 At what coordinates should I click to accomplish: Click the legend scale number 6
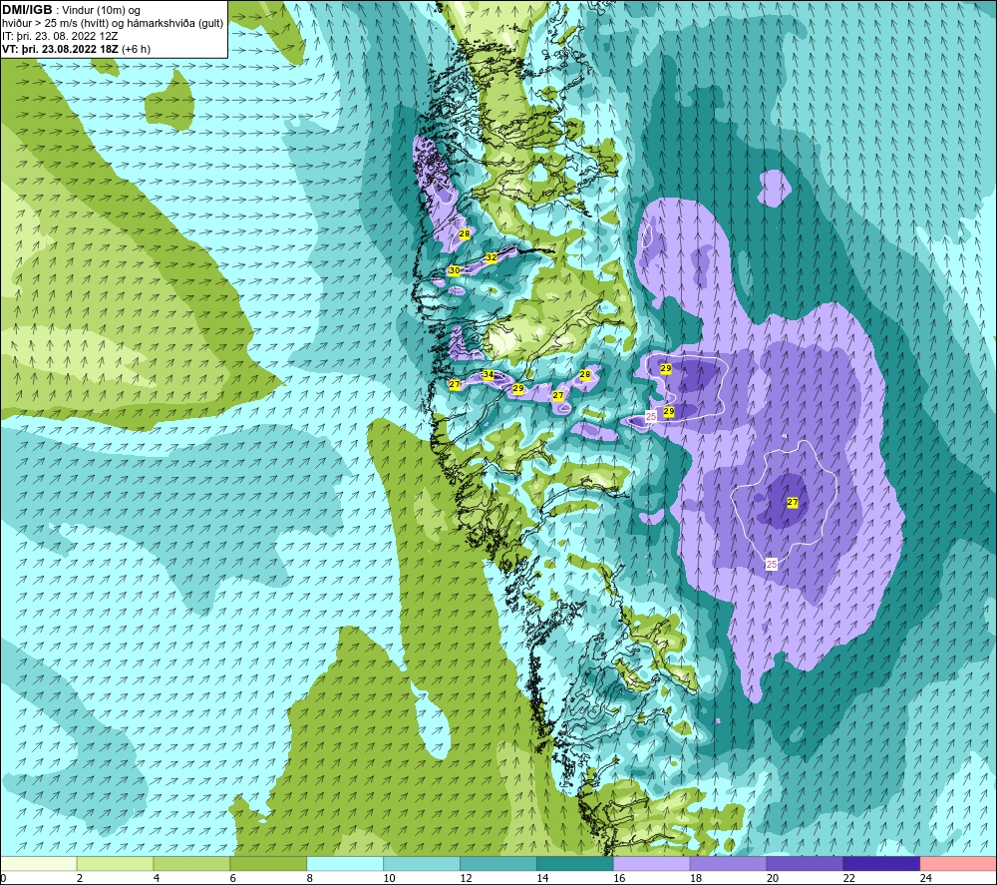(232, 878)
